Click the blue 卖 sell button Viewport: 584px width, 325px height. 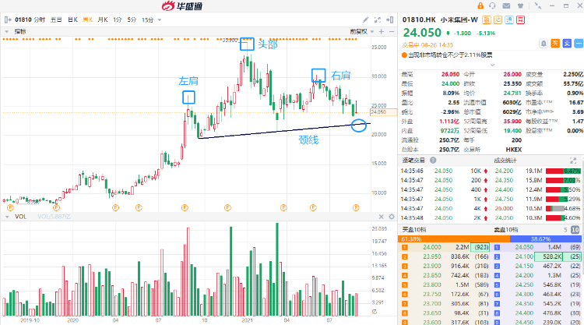coord(567,44)
